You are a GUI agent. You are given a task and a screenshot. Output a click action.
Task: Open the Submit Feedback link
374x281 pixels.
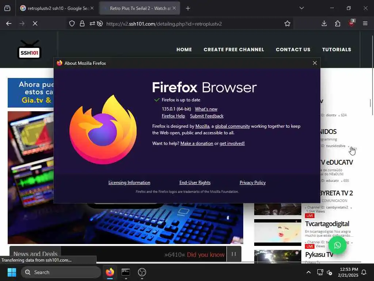pos(207,116)
